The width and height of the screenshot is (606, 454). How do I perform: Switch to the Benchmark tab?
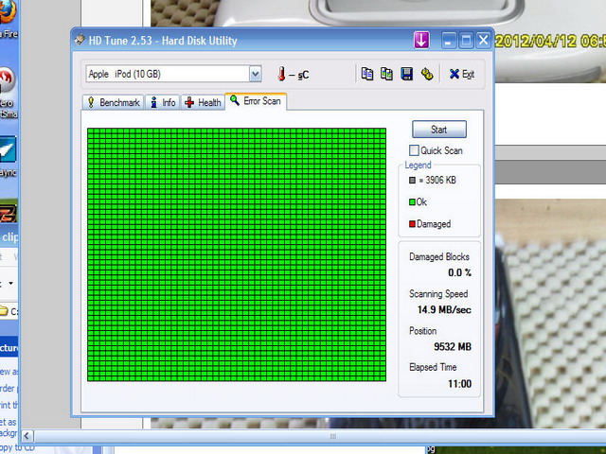pos(113,102)
